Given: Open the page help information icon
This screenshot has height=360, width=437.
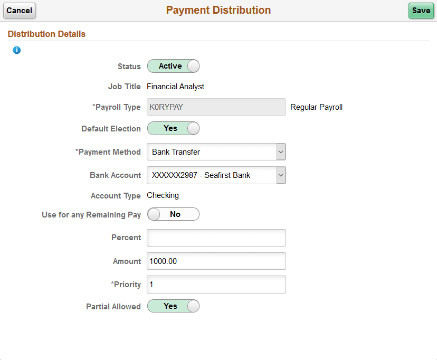Looking at the screenshot, I should 16,50.
